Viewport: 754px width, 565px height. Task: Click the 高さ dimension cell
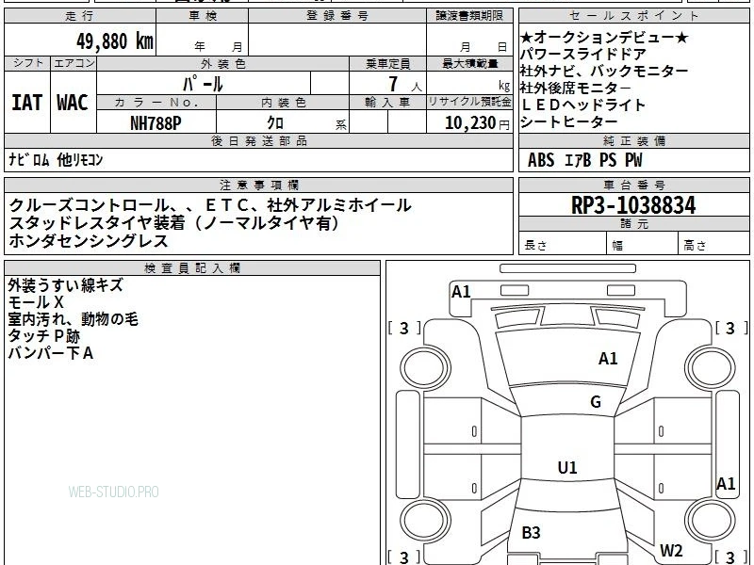[x=713, y=244]
